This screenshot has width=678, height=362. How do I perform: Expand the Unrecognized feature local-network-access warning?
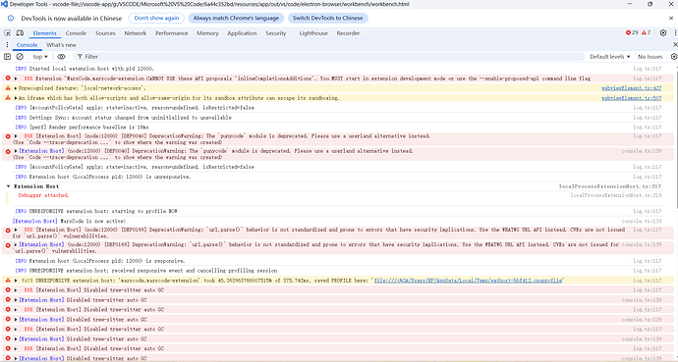16,88
